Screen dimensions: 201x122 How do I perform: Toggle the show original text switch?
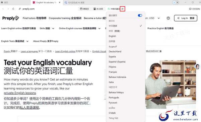coord(140,15)
